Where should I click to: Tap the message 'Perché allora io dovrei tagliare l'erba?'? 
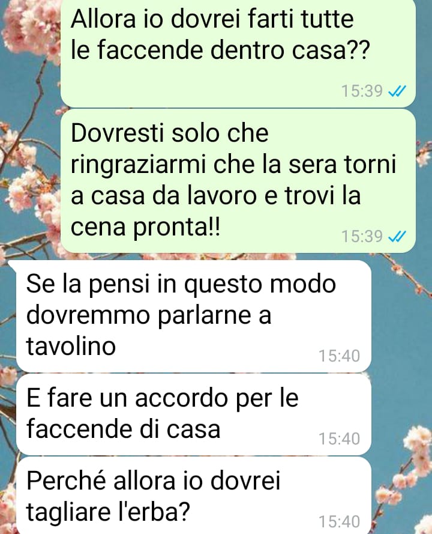pos(194,496)
